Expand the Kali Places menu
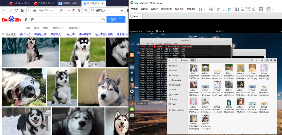282x135 pixels. coord(149,31)
